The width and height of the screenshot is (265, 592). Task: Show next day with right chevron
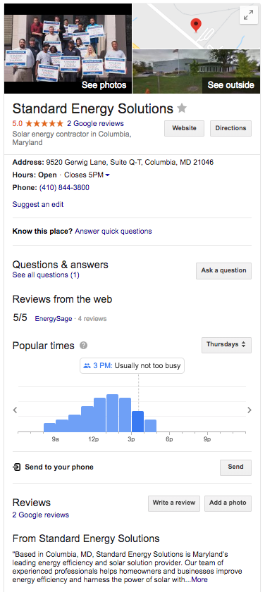click(x=249, y=410)
